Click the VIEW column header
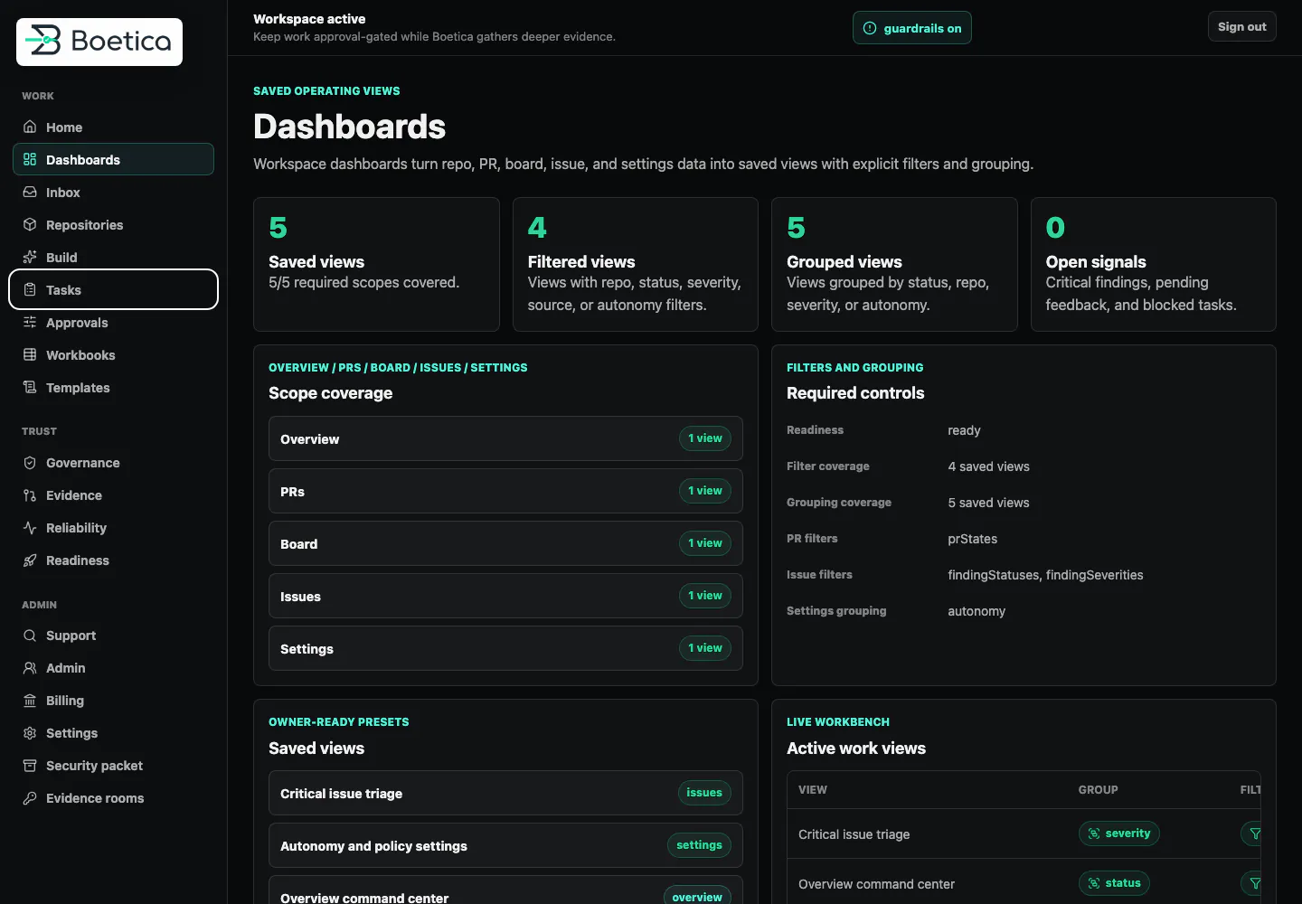The width and height of the screenshot is (1302, 904). click(813, 790)
